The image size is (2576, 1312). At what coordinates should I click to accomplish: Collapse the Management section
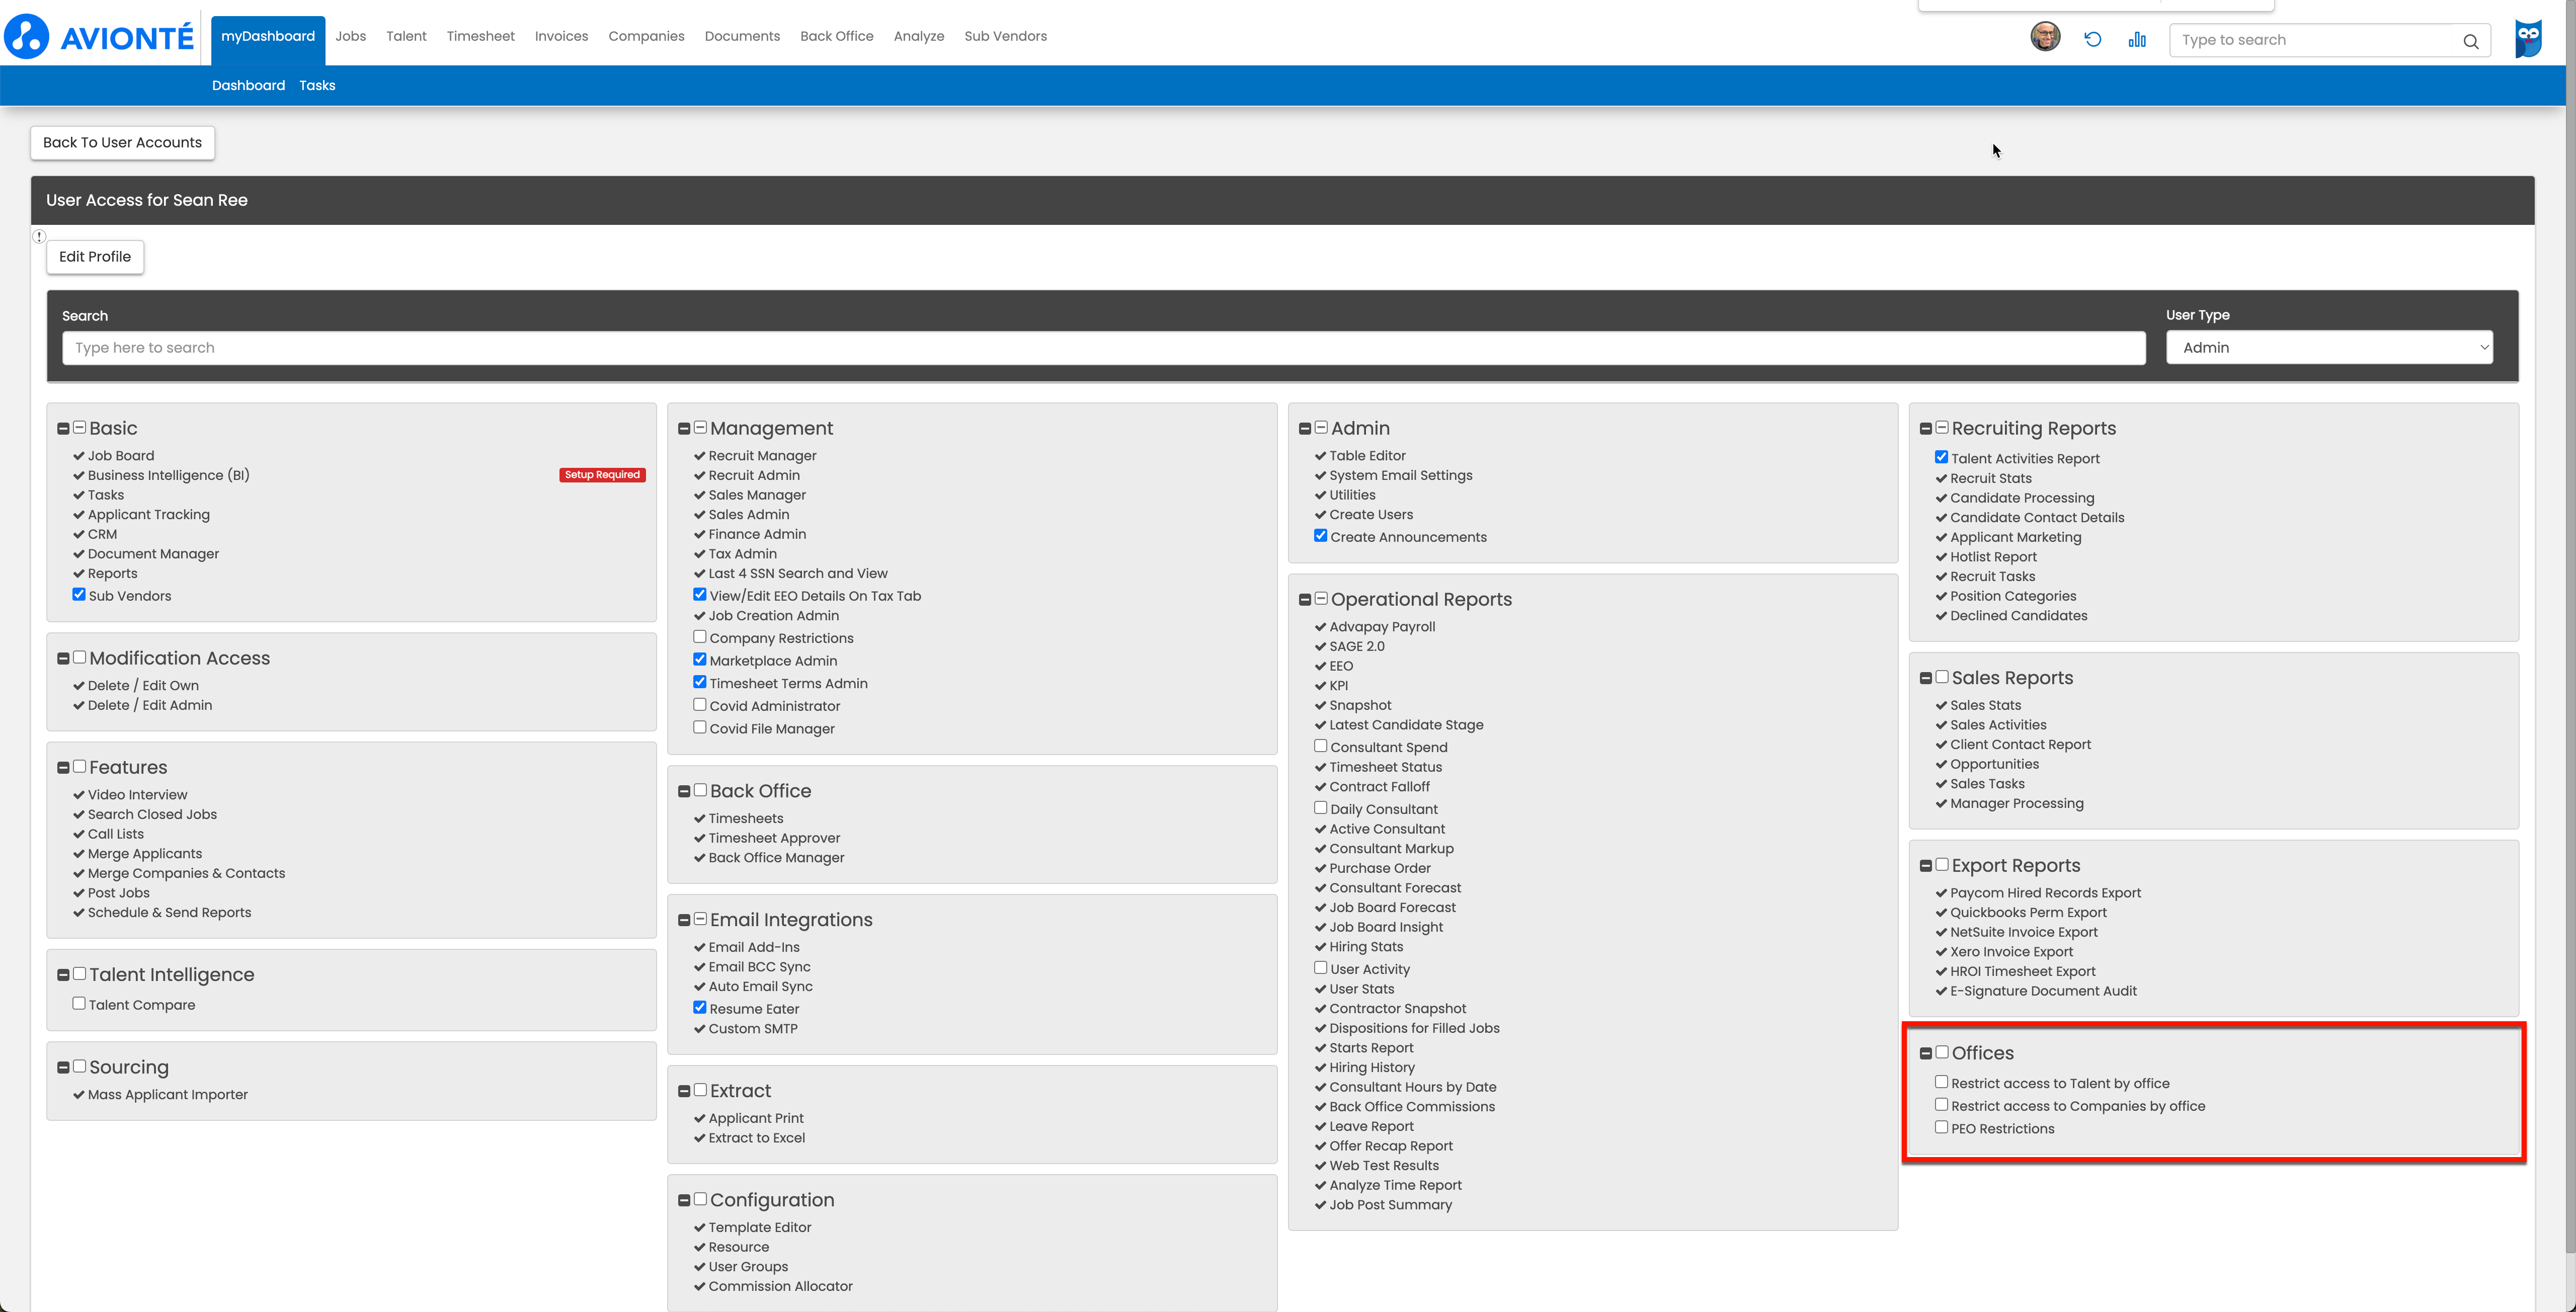(684, 429)
